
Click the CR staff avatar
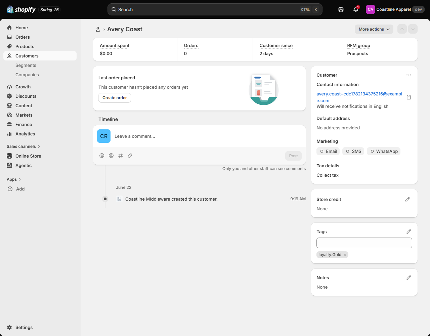[104, 136]
